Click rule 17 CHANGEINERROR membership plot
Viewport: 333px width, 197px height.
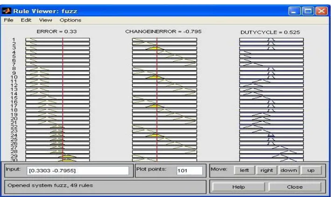164,106
